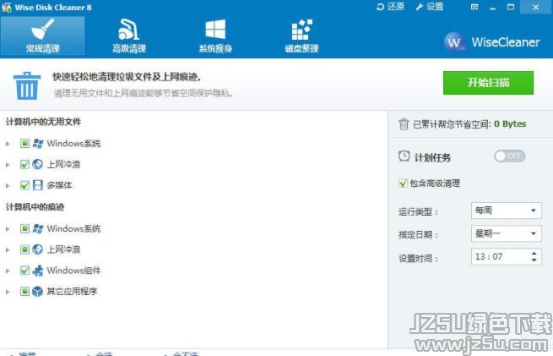The height and width of the screenshot is (356, 553).
Task: Click the puzzle icon of Windows组件
Action: pyautogui.click(x=38, y=271)
